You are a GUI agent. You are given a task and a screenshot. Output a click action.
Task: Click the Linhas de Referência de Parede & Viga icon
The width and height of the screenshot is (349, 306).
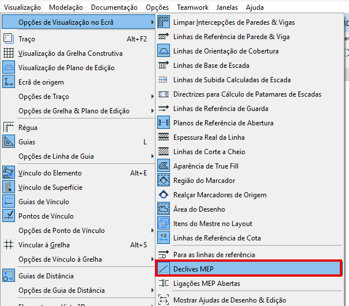click(164, 36)
